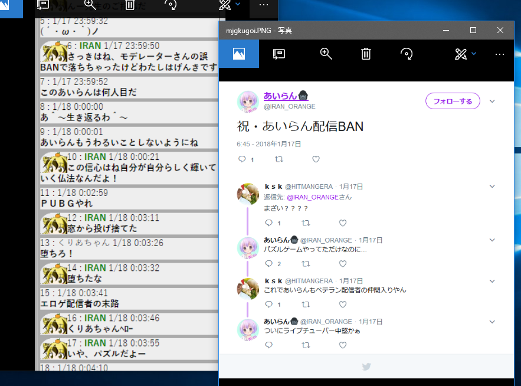Click the Add to album icon
The image size is (521, 386).
[x=278, y=54]
